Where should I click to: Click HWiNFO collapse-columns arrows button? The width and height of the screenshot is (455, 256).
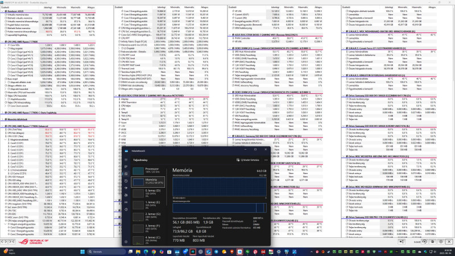(12, 241)
